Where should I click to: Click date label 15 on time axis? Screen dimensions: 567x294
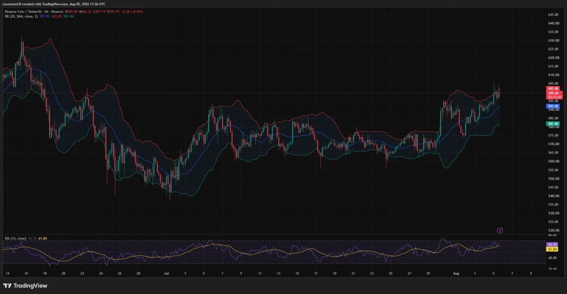297,273
